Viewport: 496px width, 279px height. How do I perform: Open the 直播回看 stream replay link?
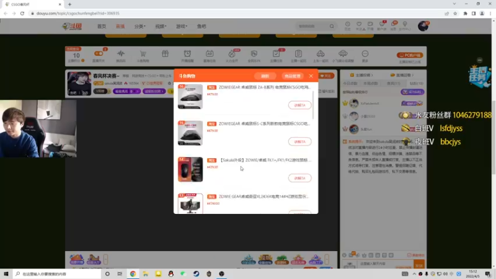point(402,75)
